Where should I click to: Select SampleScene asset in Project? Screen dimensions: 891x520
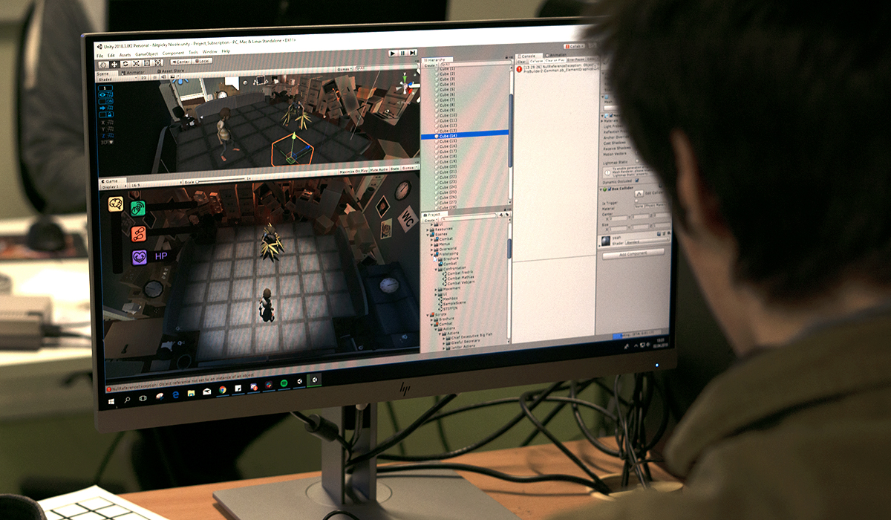[x=453, y=303]
